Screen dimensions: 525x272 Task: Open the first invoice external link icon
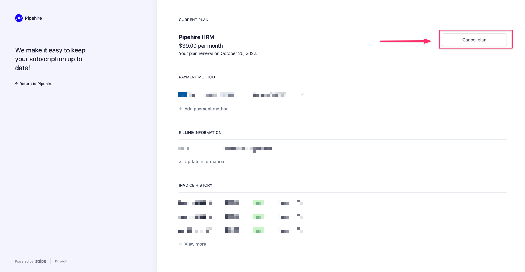(x=300, y=202)
